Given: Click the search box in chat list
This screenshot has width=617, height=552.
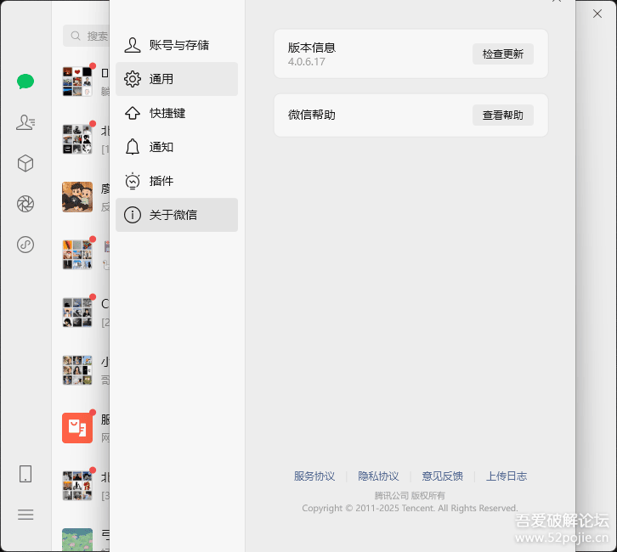Looking at the screenshot, I should [86, 36].
